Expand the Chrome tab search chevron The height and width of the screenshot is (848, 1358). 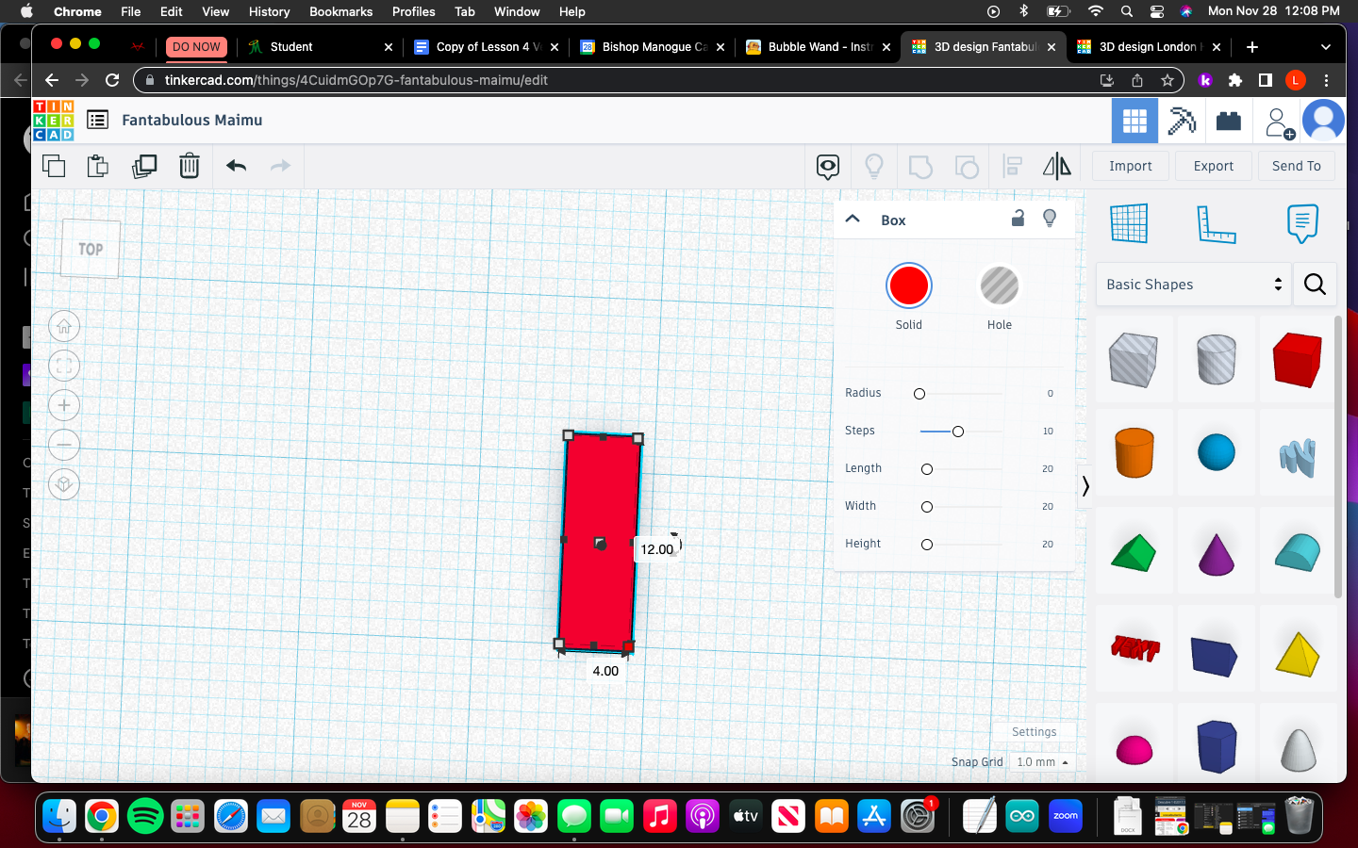[1325, 47]
